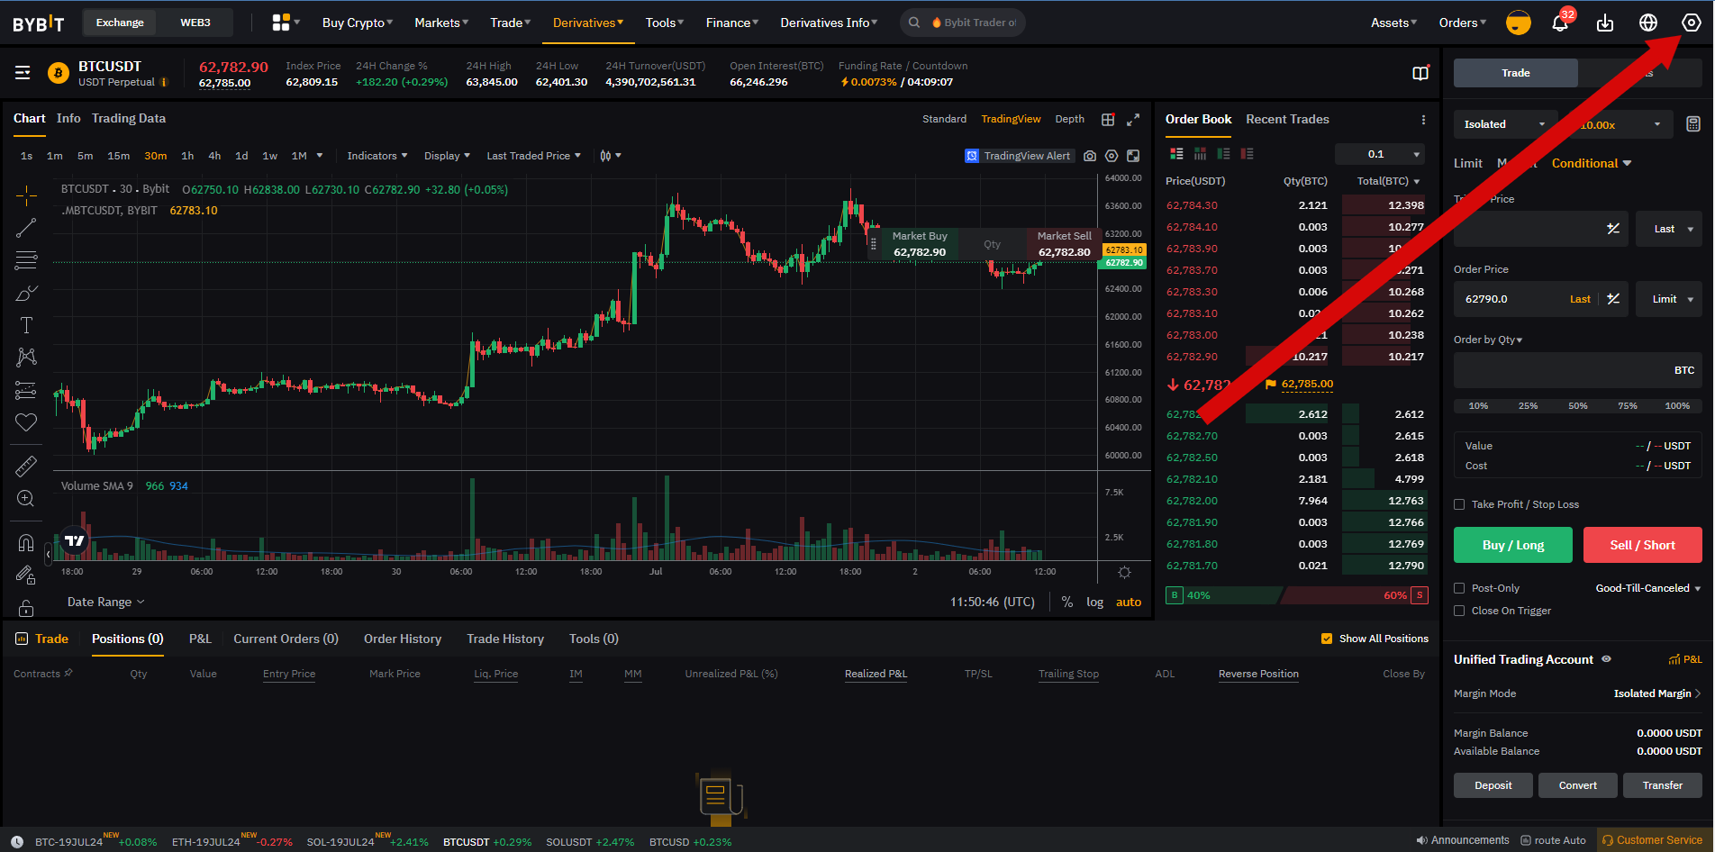1715x852 pixels.
Task: Enable the Close On Trigger checkbox
Action: click(x=1459, y=611)
